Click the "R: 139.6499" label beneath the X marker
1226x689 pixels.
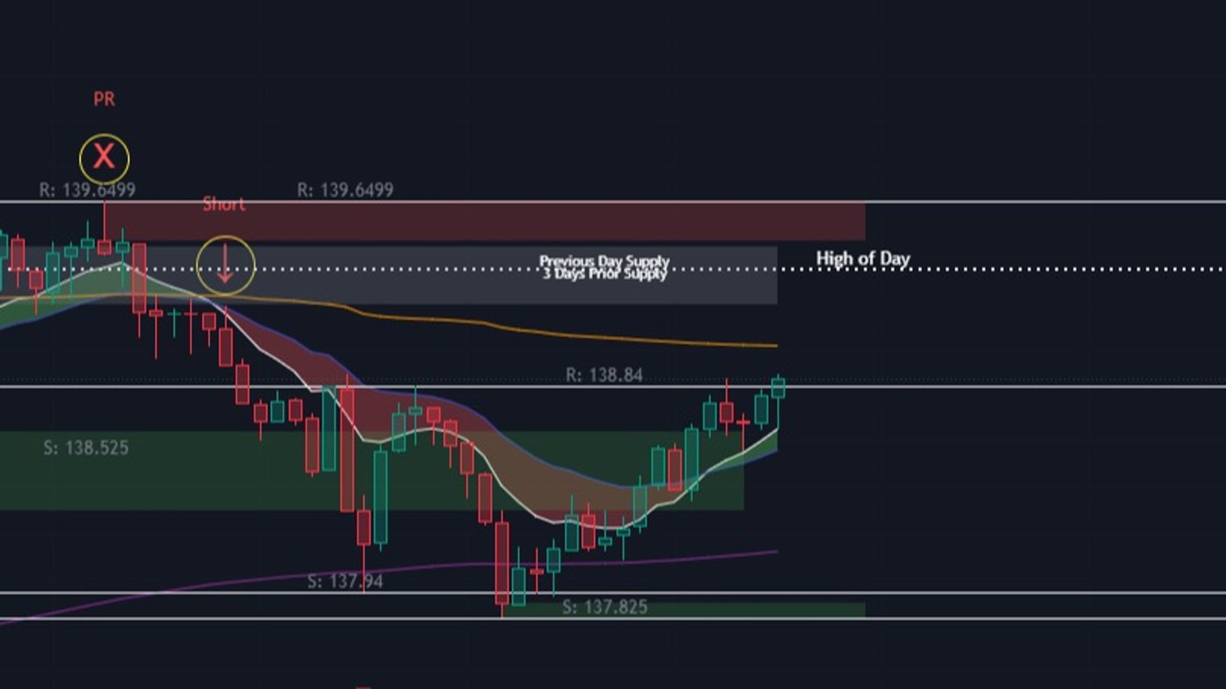[x=87, y=190]
